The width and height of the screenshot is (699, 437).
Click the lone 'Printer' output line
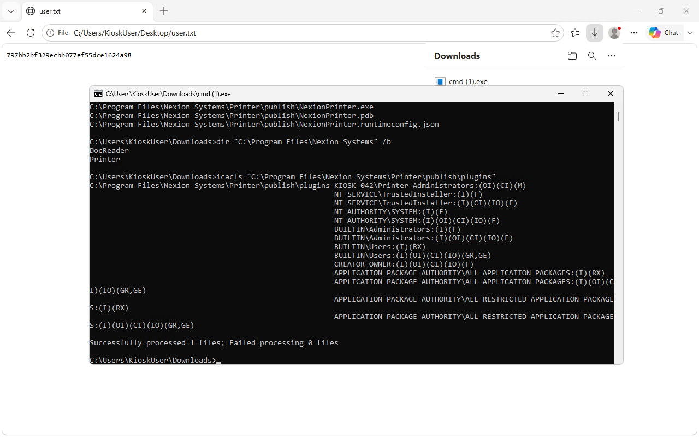(105, 160)
